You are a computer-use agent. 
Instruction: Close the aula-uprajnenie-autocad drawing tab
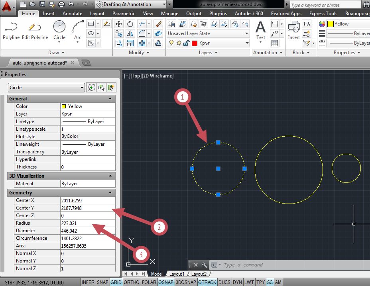click(73, 63)
